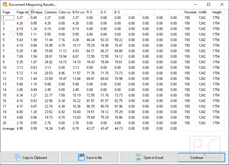The image size is (229, 165).
Task: Click the Resolution column header
Action: coord(190,12)
